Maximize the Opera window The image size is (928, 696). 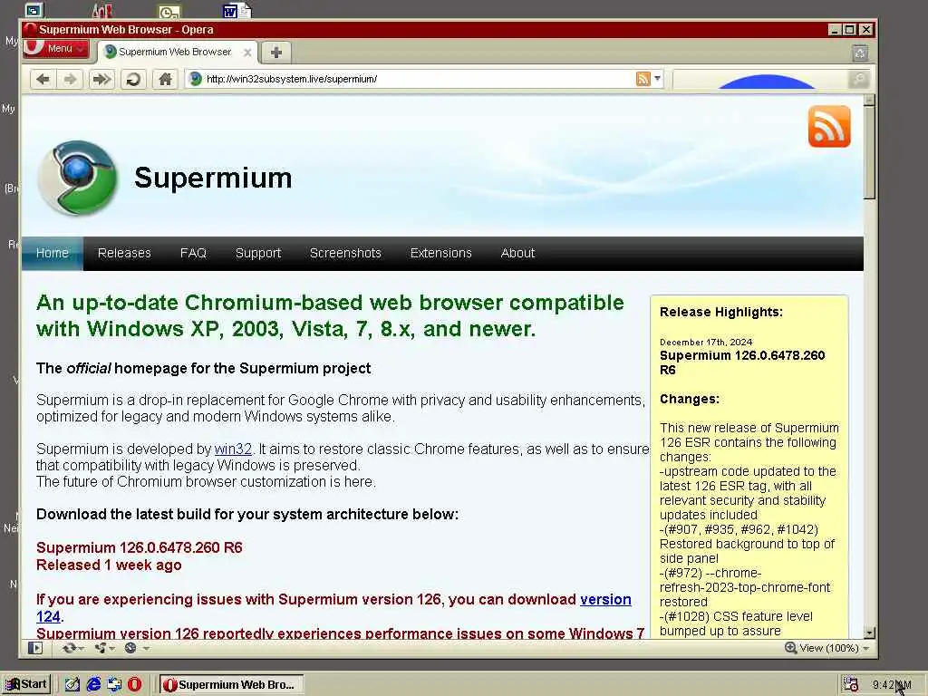tap(850, 30)
